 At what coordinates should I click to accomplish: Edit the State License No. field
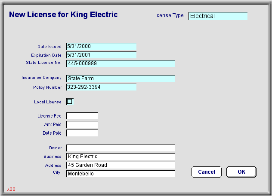[121, 63]
